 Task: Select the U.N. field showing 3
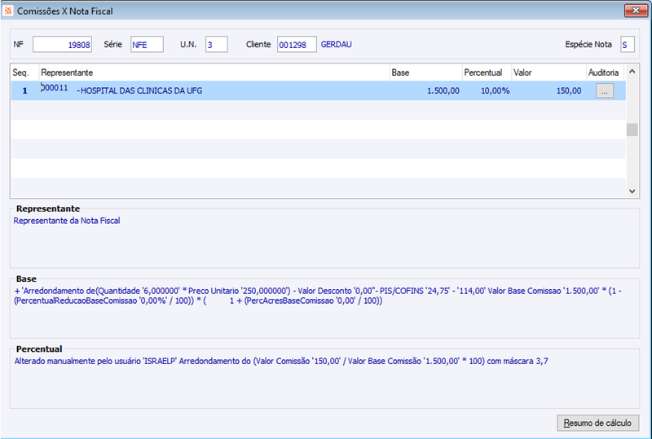pos(216,45)
